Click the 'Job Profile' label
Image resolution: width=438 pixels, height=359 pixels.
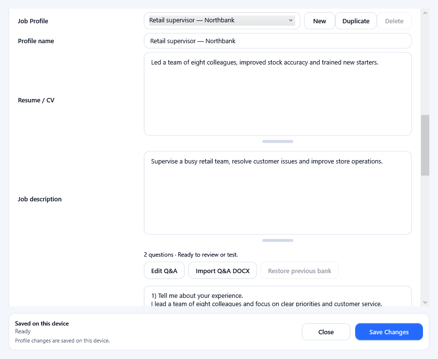[x=33, y=21]
